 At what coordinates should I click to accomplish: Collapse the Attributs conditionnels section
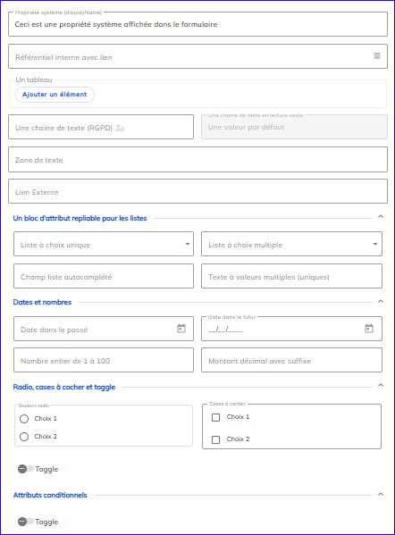pyautogui.click(x=381, y=495)
